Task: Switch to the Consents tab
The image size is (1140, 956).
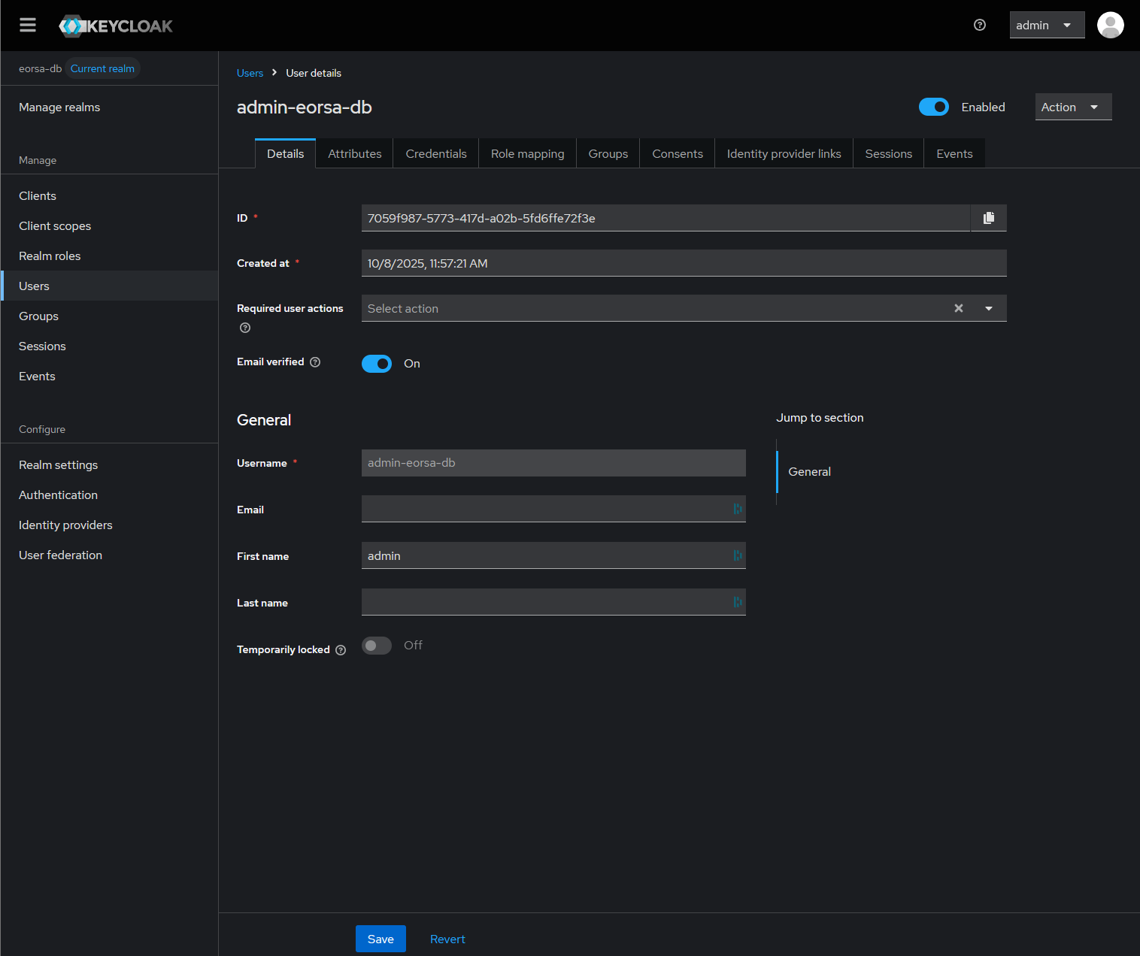Action: pyautogui.click(x=678, y=153)
